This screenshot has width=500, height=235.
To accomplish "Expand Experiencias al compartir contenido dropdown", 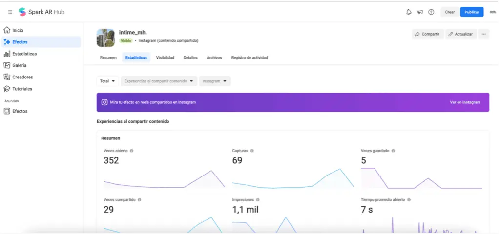I will coord(159,81).
